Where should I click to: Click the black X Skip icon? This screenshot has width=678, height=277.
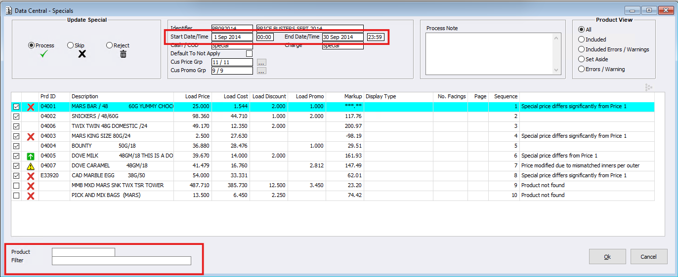click(82, 54)
